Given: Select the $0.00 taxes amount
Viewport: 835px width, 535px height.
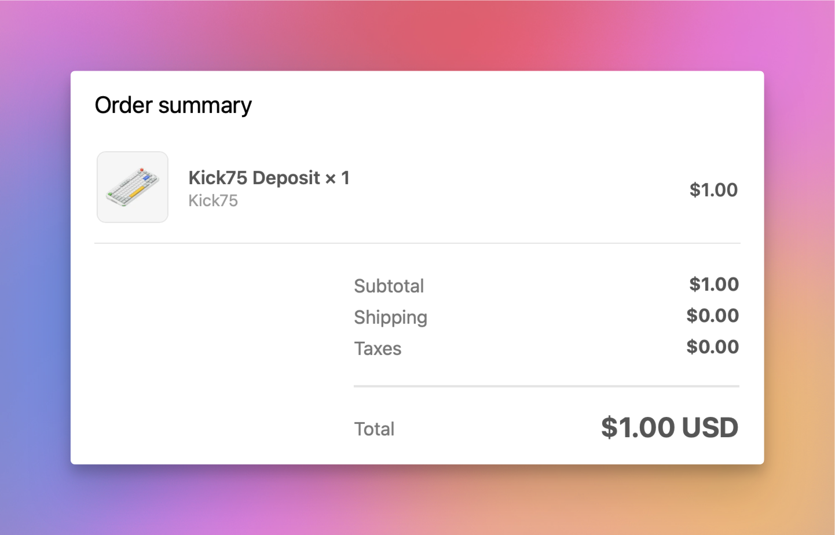Looking at the screenshot, I should [712, 347].
